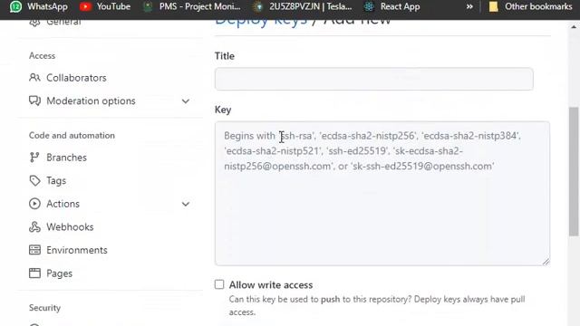Open the Other bookmarks folder icon
This screenshot has height=326, width=580.
coord(493,6)
